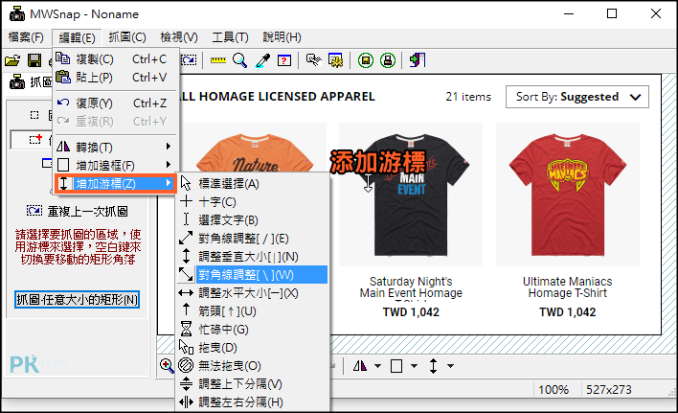Image resolution: width=678 pixels, height=413 pixels.
Task: Click the save floppy disk toolbar icon
Action: 34,60
